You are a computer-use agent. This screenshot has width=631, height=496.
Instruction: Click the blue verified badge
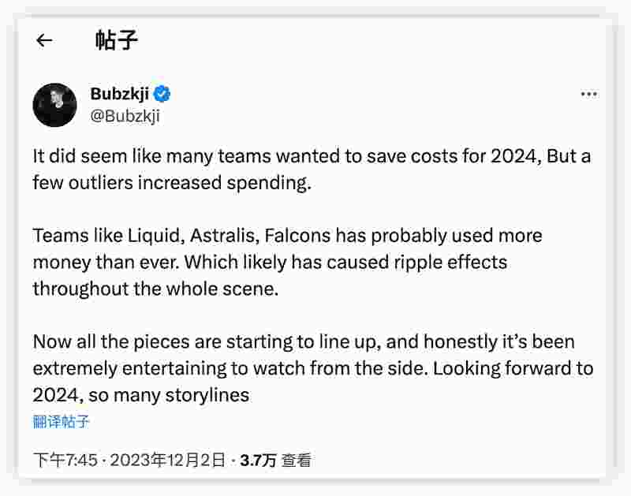click(162, 94)
